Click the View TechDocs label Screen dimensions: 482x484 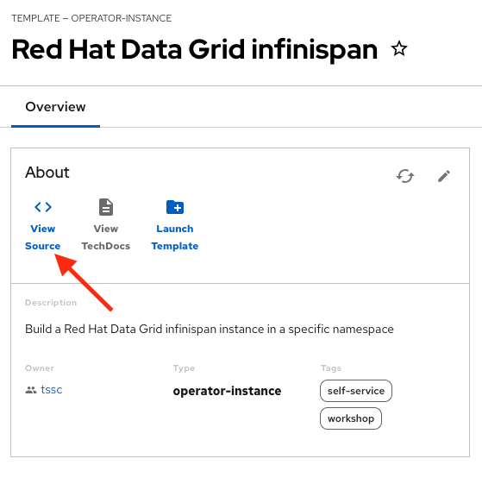click(106, 237)
